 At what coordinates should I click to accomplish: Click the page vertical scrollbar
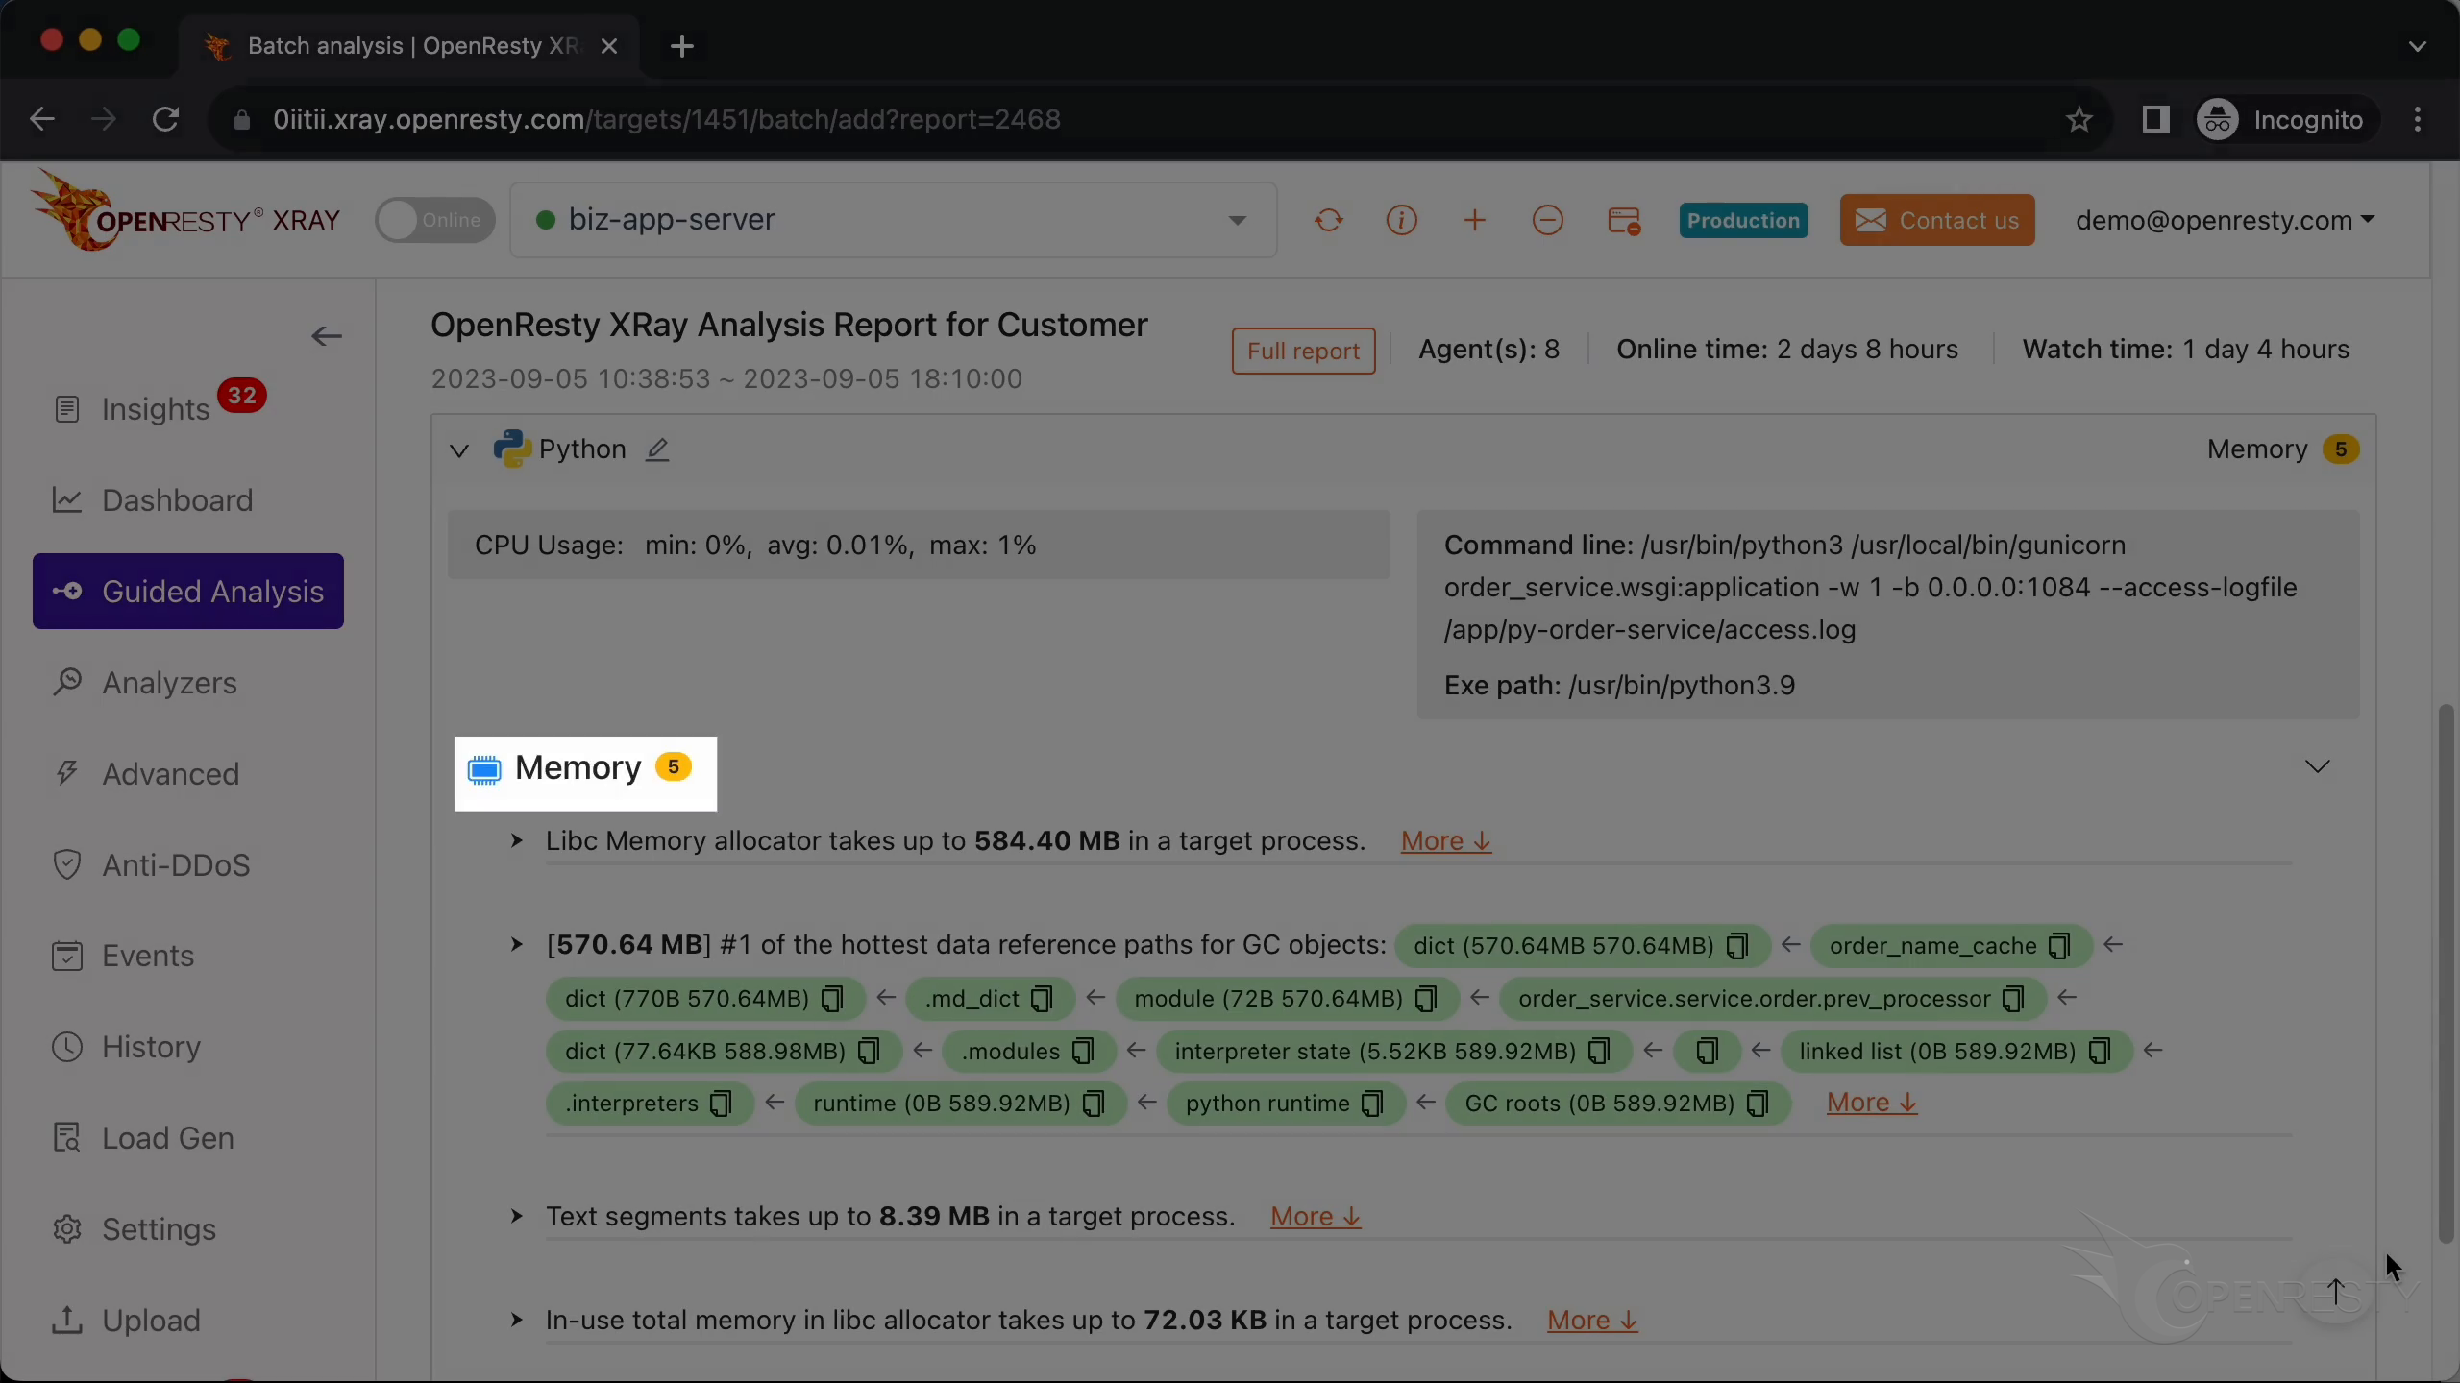click(2446, 974)
